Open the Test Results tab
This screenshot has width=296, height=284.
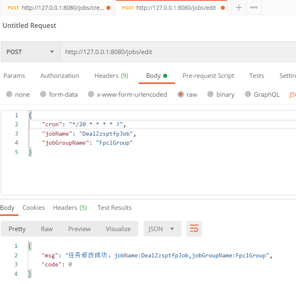[x=114, y=208]
